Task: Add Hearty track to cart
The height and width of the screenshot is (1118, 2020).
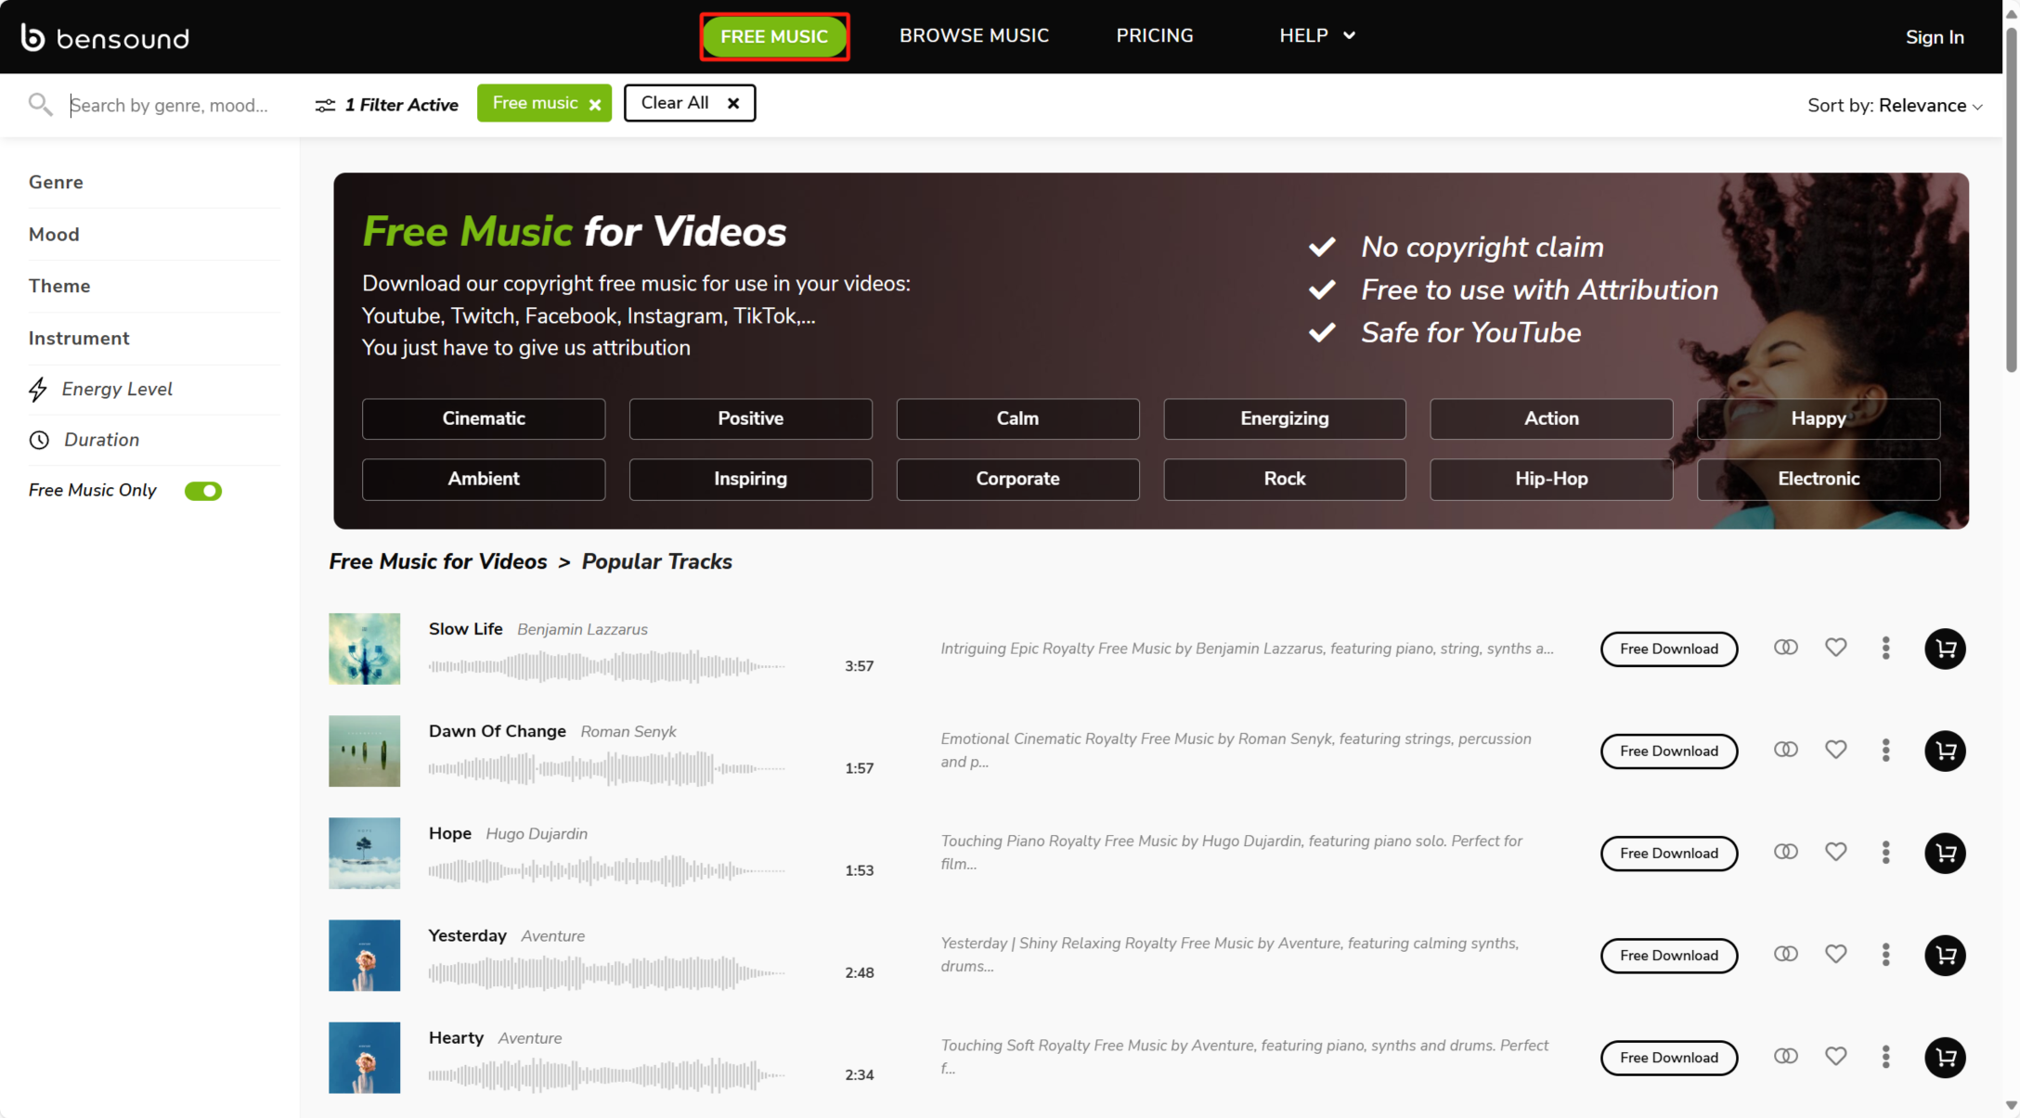Action: click(1945, 1057)
